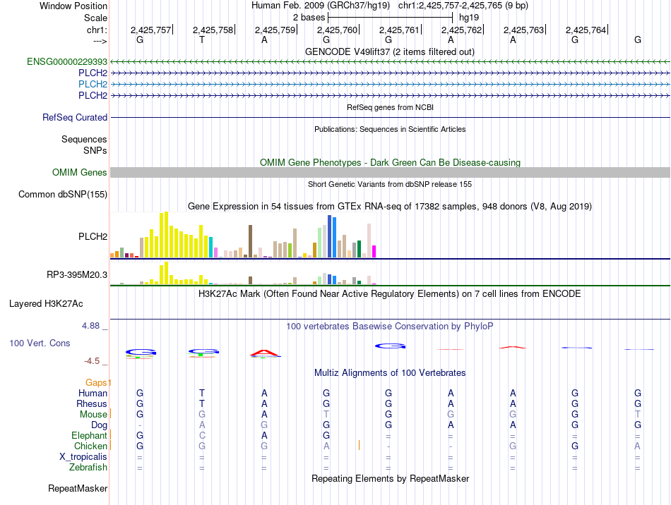Click the Mouse species row label
This screenshot has width=671, height=505.
point(93,415)
